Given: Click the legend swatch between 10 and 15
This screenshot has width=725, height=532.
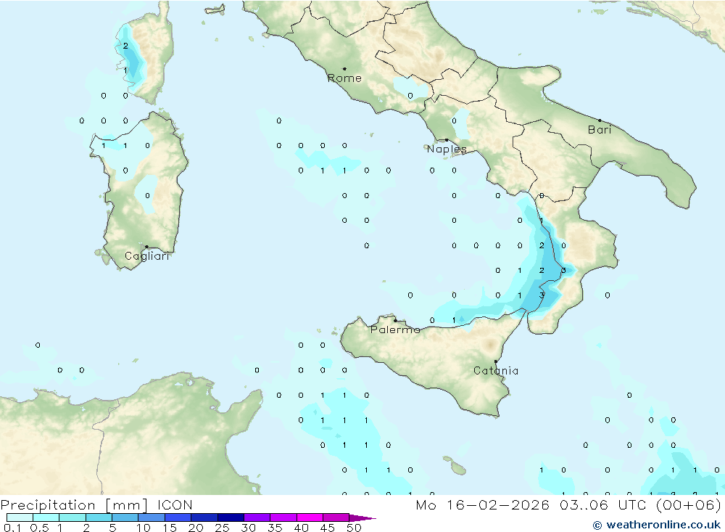Looking at the screenshot, I should pyautogui.click(x=152, y=517).
